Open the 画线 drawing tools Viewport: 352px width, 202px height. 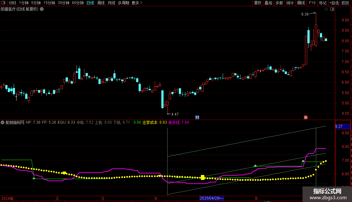(x=301, y=3)
